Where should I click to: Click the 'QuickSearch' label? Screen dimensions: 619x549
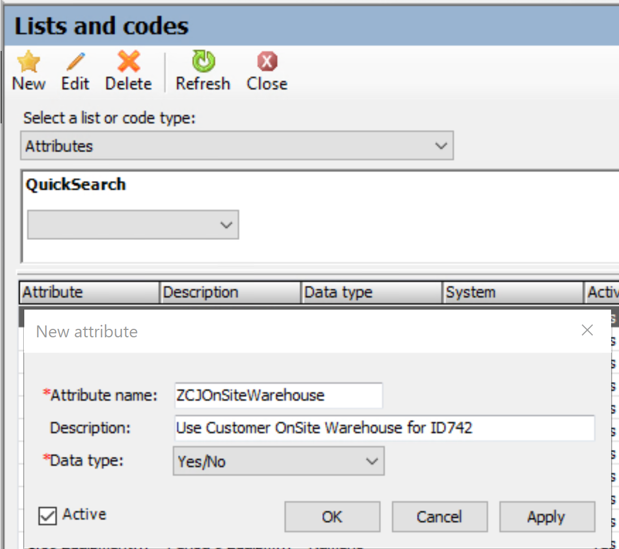(75, 185)
